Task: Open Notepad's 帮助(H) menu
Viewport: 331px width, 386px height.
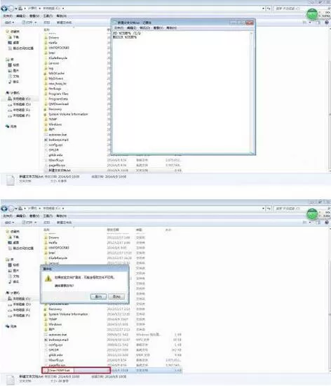Action: point(171,28)
